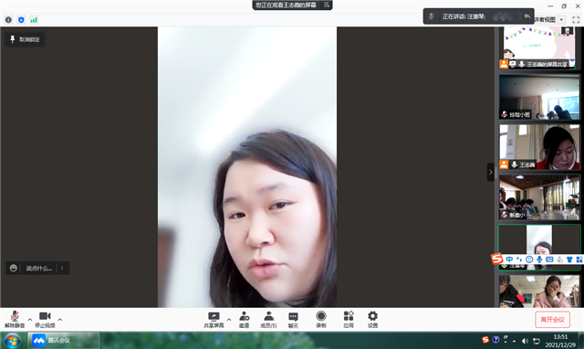Select 王志薇 screen share thumbnail

click(x=539, y=48)
